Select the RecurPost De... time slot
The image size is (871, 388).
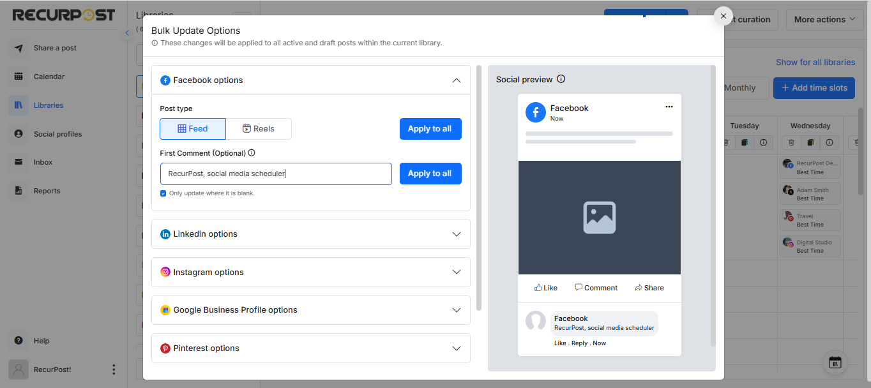(810, 168)
